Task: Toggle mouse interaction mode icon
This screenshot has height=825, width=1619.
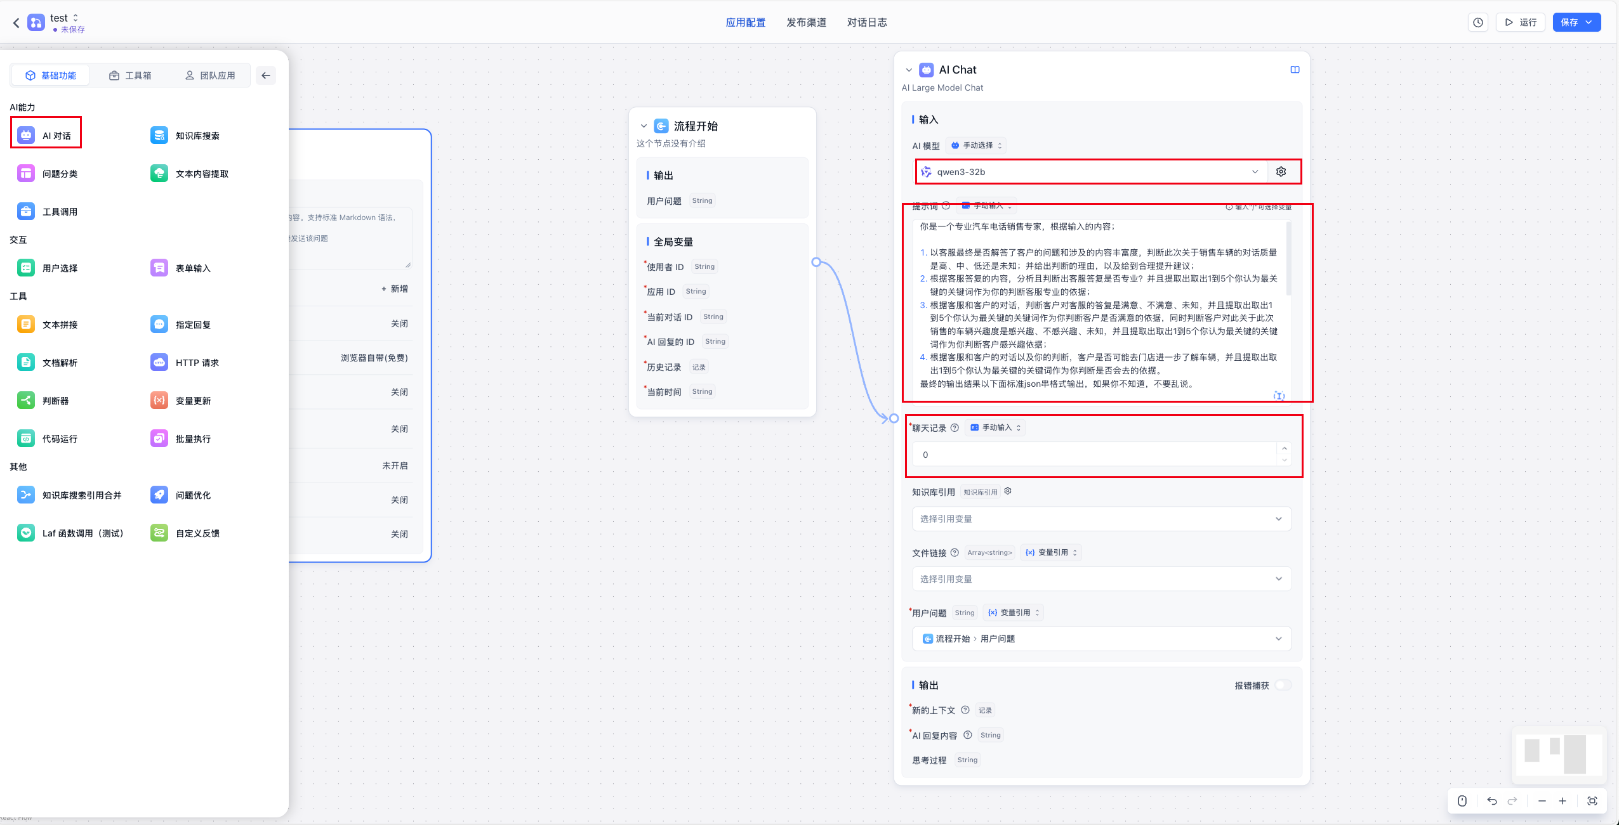Action: 1462,800
